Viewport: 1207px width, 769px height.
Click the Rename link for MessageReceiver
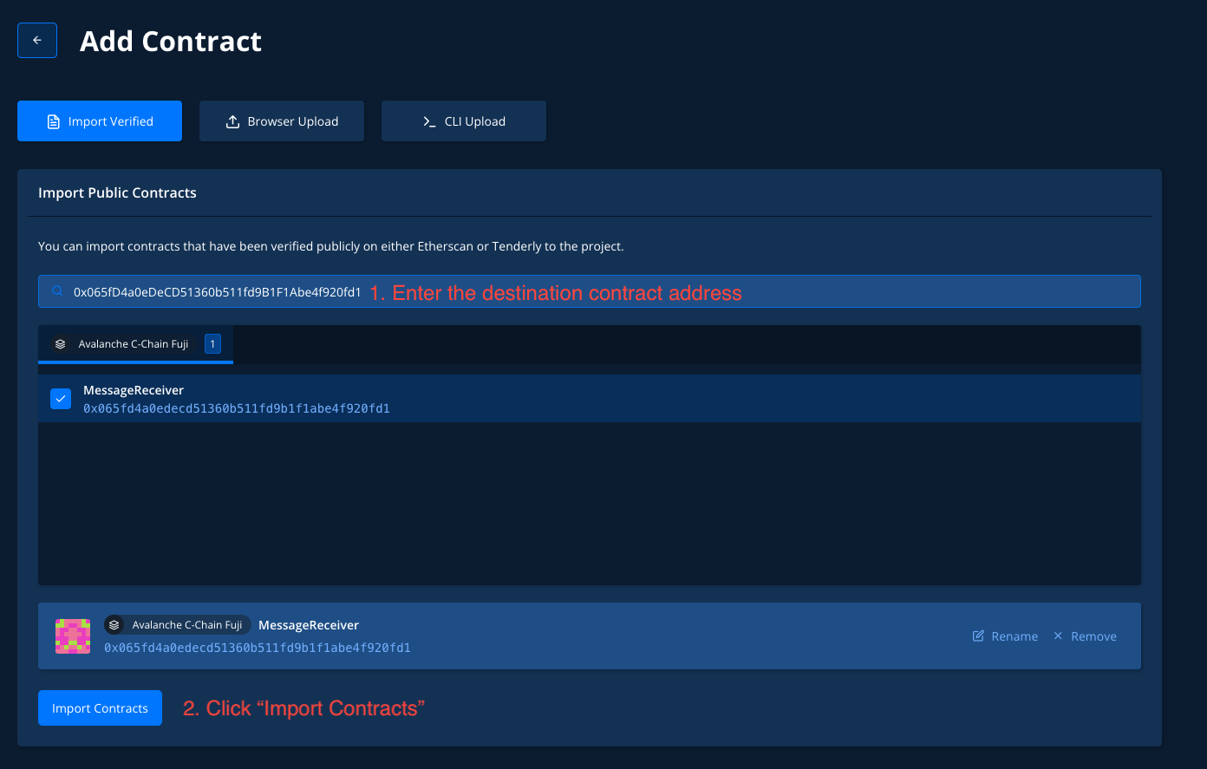(1014, 636)
